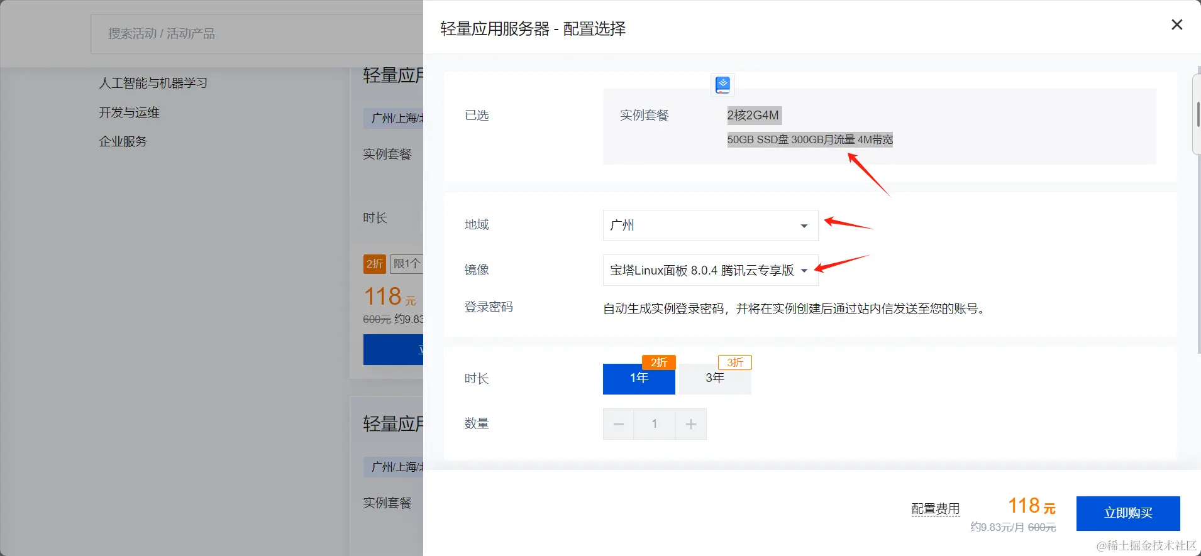This screenshot has height=556, width=1201.
Task: Open 企业服务 category
Action: click(x=123, y=141)
